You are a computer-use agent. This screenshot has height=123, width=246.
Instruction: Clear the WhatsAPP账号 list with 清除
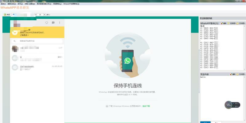coord(224,23)
